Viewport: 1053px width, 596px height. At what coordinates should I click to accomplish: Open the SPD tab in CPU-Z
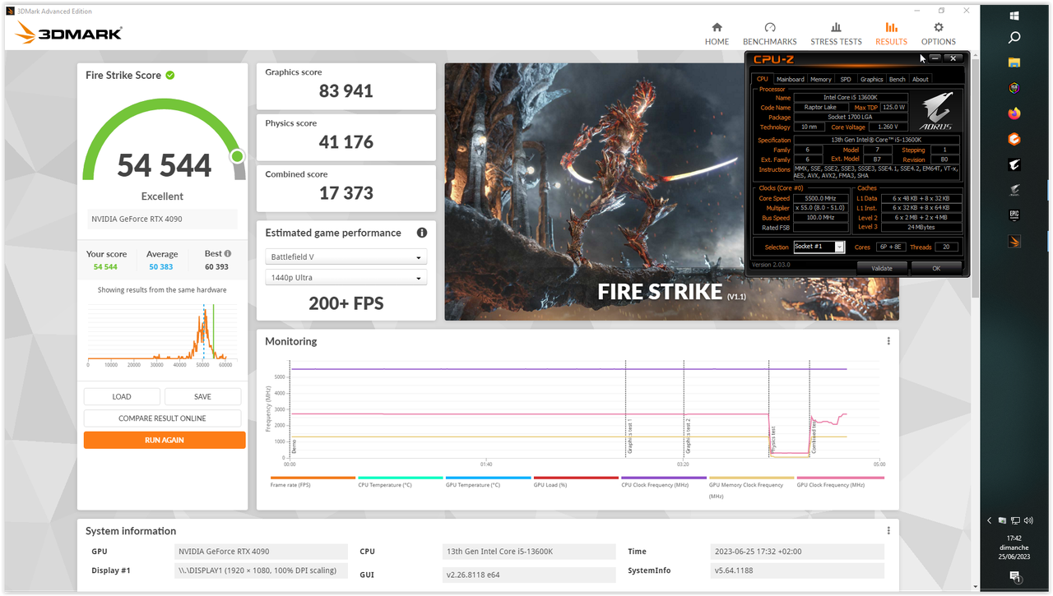[846, 79]
